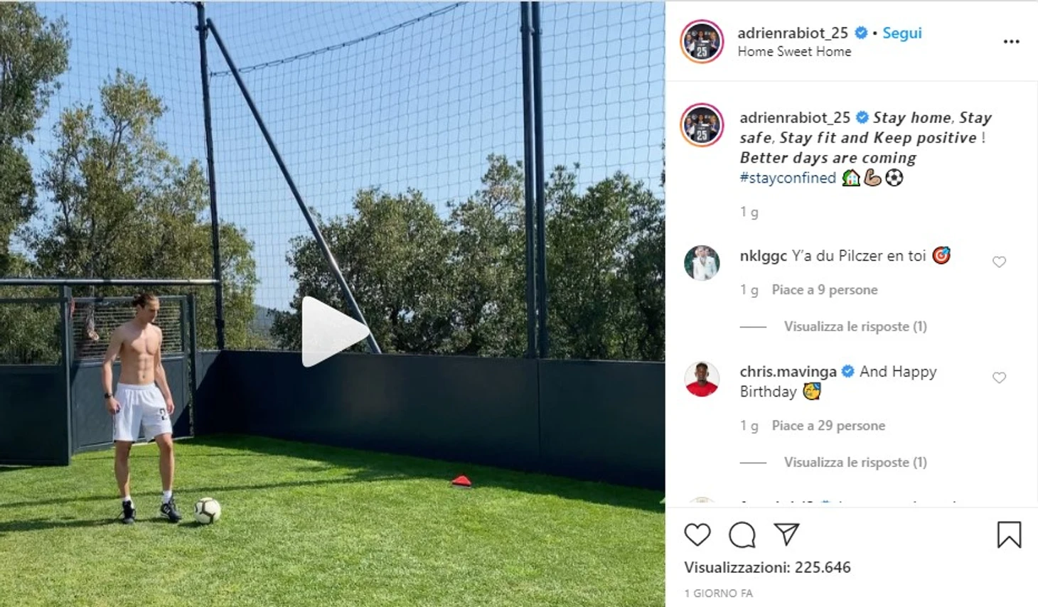Expand replies under the nklggc comment
Image resolution: width=1038 pixels, height=607 pixels.
(855, 326)
